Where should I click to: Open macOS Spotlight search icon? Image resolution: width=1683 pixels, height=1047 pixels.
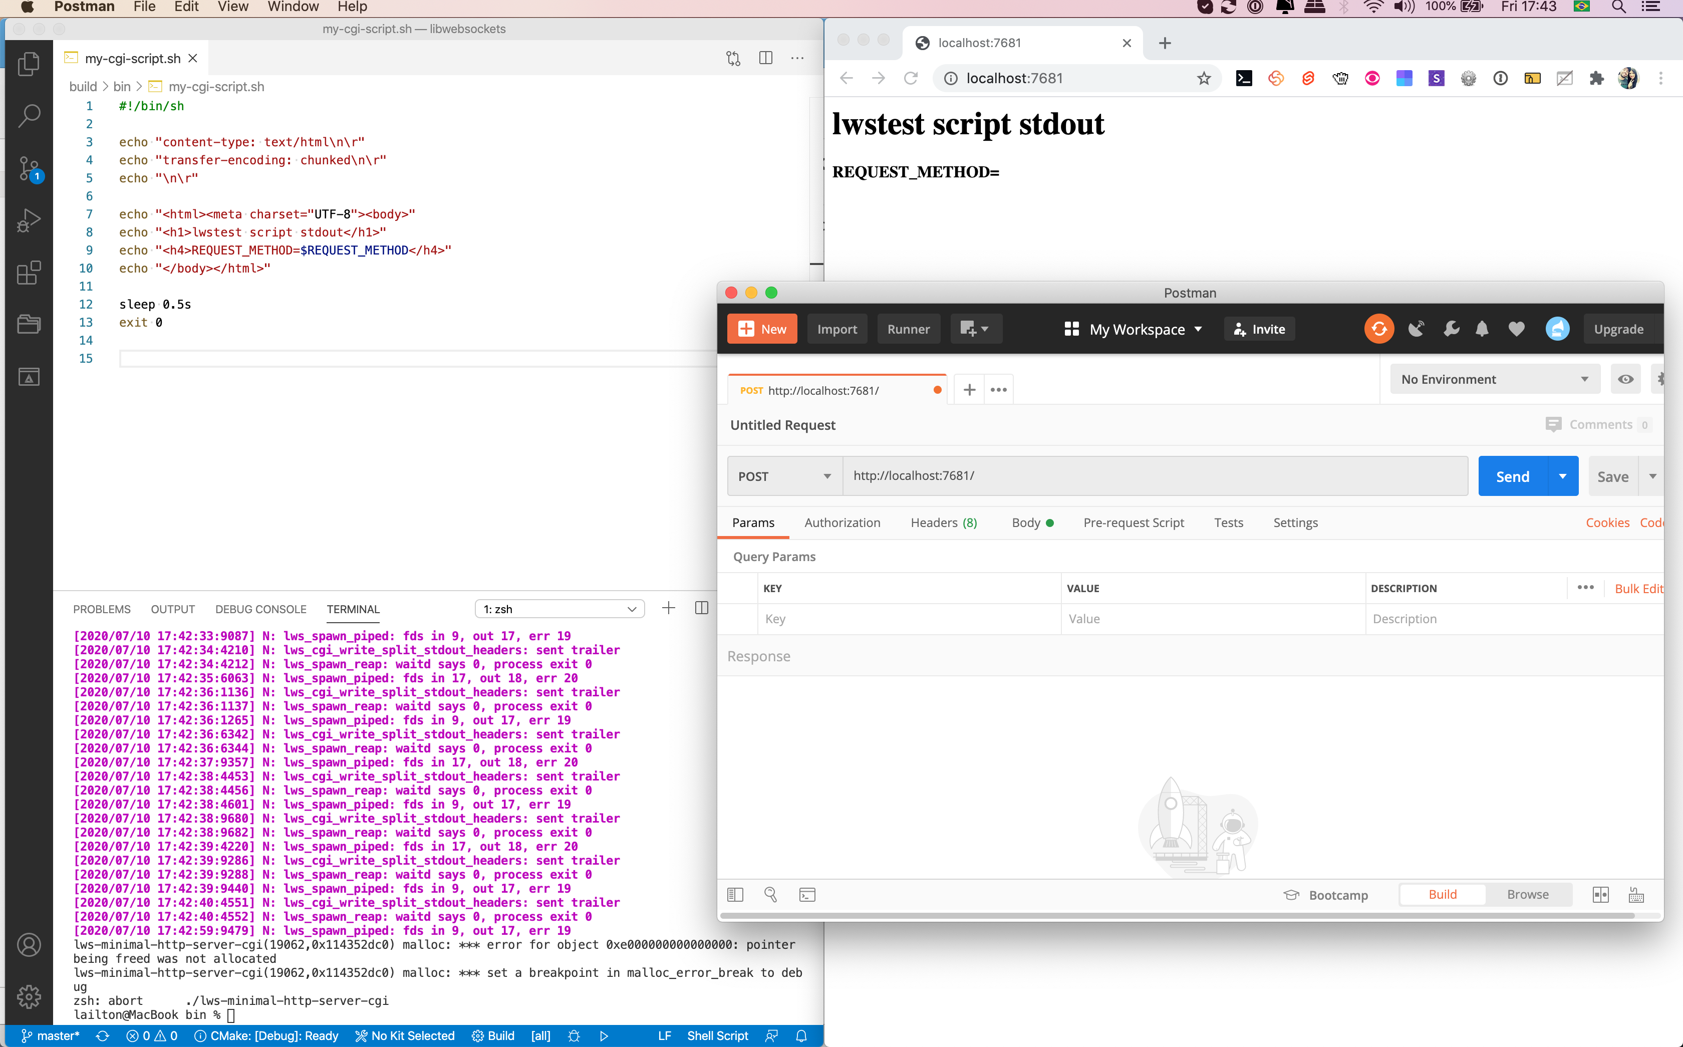(1618, 7)
